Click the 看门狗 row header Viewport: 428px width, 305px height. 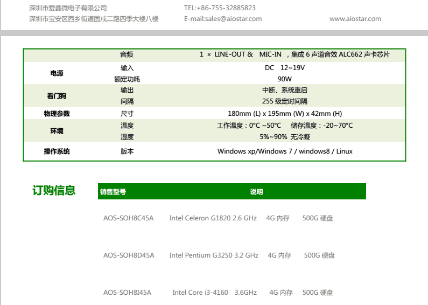click(x=57, y=96)
